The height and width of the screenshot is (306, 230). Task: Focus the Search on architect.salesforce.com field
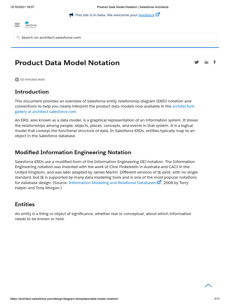pos(115,37)
